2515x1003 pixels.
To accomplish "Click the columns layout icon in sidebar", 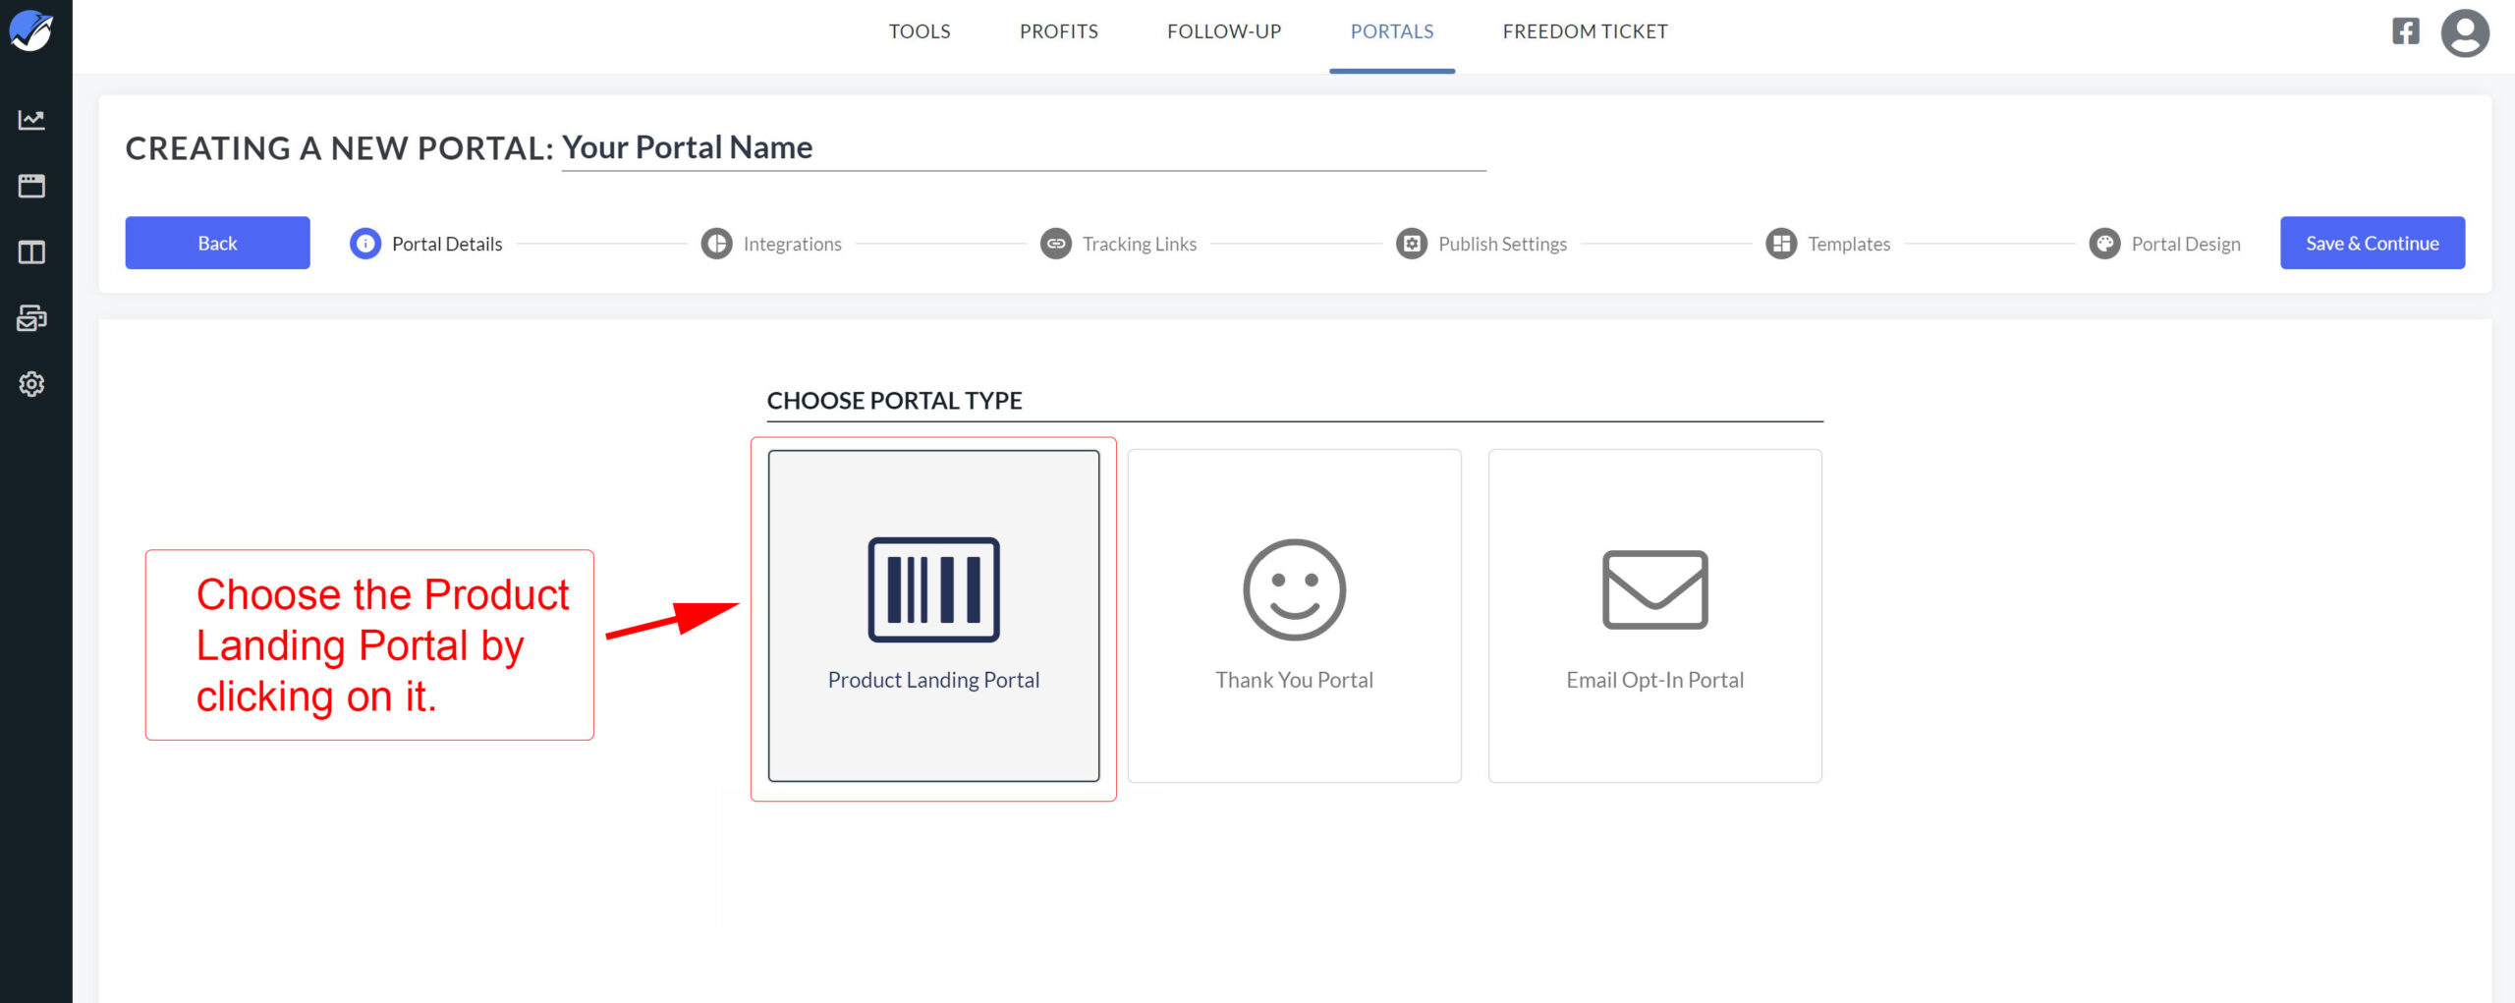I will 31,252.
